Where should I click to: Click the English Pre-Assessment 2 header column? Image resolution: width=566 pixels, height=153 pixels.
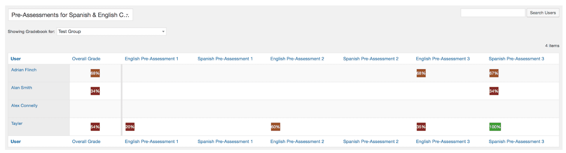[297, 59]
